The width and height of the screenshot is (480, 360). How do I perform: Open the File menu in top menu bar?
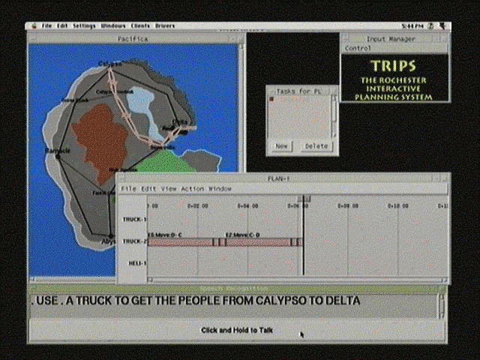(46, 26)
